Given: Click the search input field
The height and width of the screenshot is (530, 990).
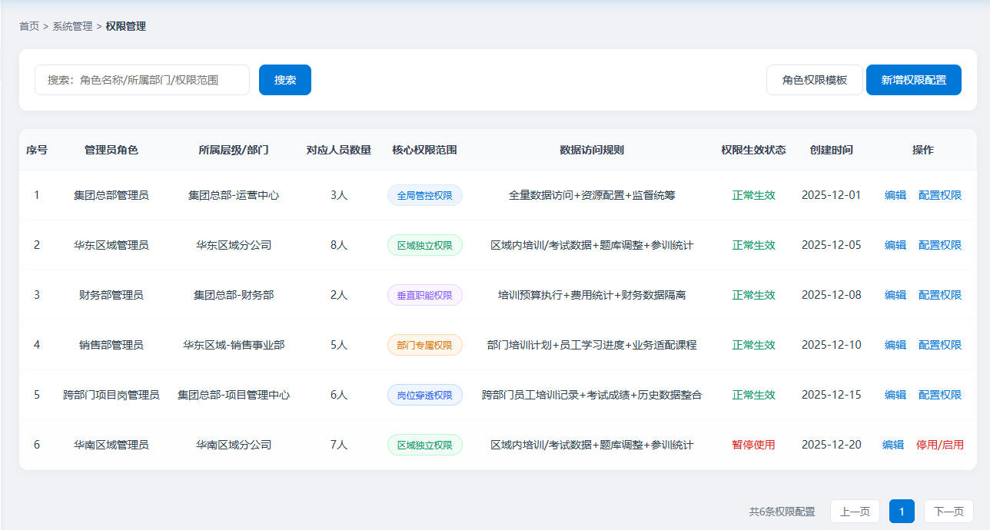Looking at the screenshot, I should tap(142, 80).
